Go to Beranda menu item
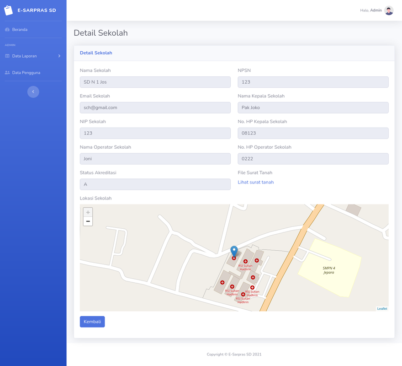Viewport: 402px width, 366px height. point(20,30)
